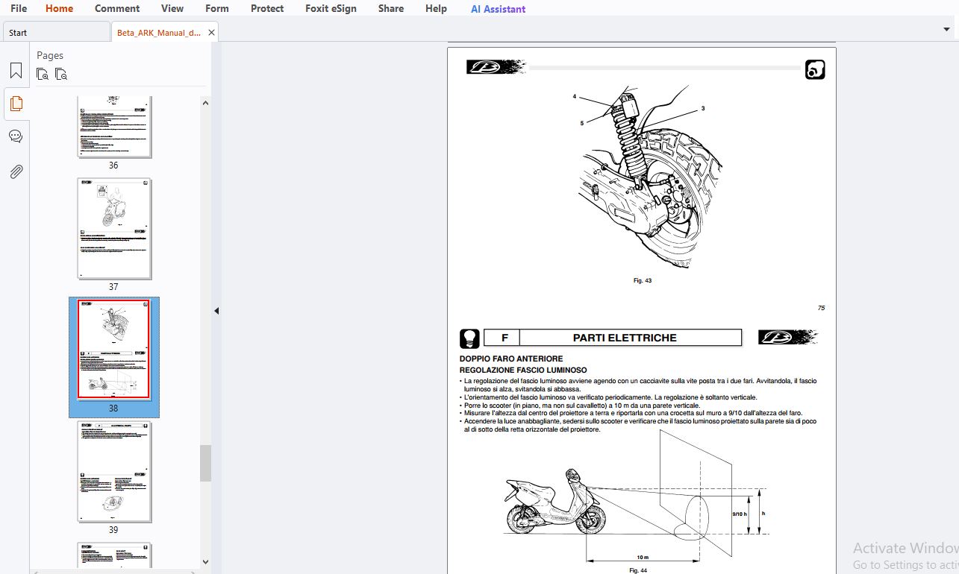
Task: Switch to the Start tab
Action: click(x=56, y=33)
